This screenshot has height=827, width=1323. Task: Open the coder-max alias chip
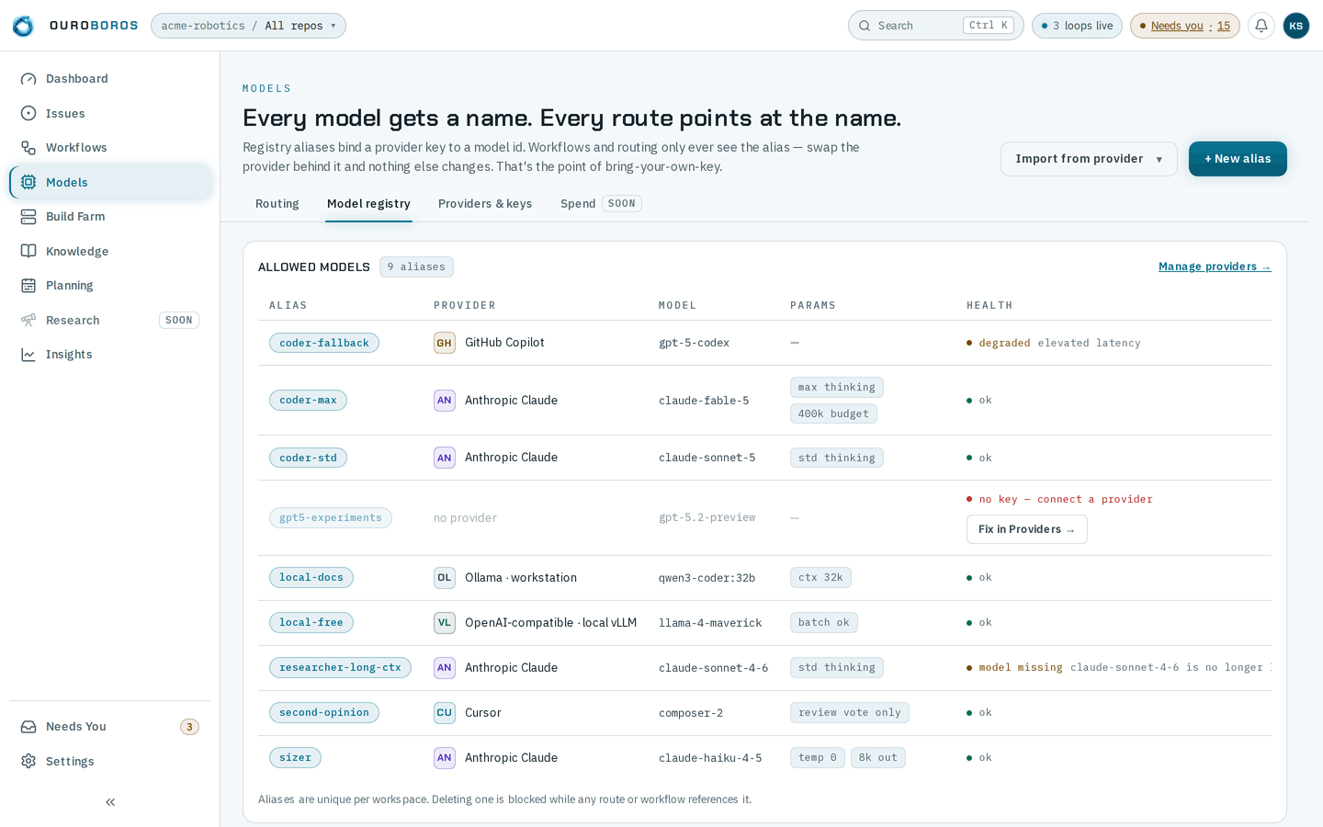click(308, 401)
